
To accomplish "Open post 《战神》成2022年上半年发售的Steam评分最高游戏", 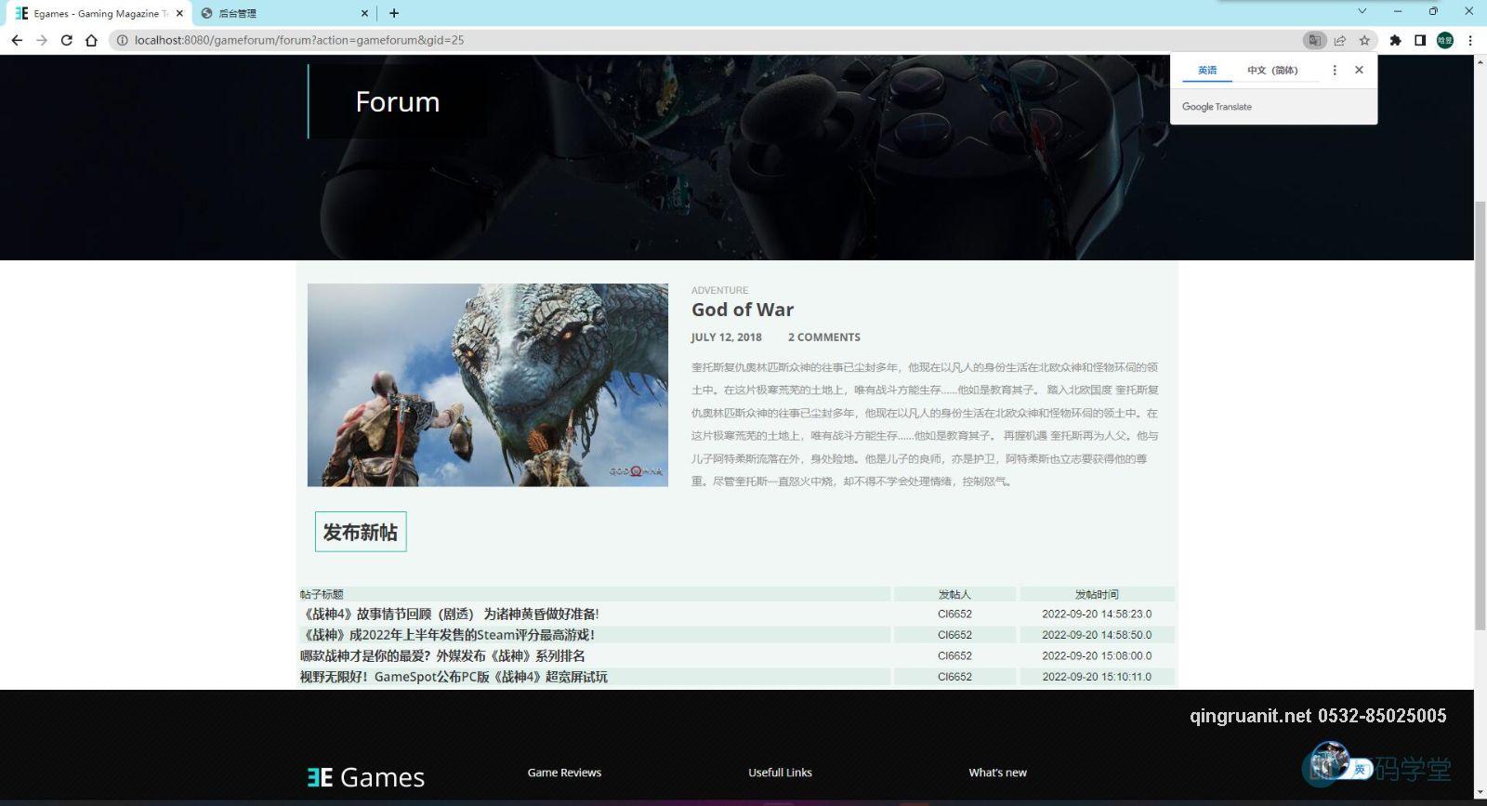I will click(447, 635).
